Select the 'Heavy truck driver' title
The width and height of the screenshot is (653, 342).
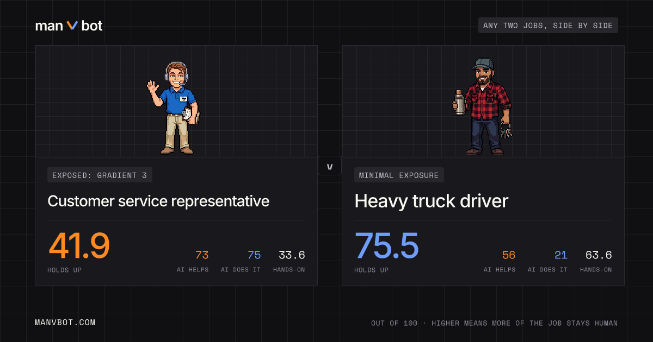click(x=431, y=201)
